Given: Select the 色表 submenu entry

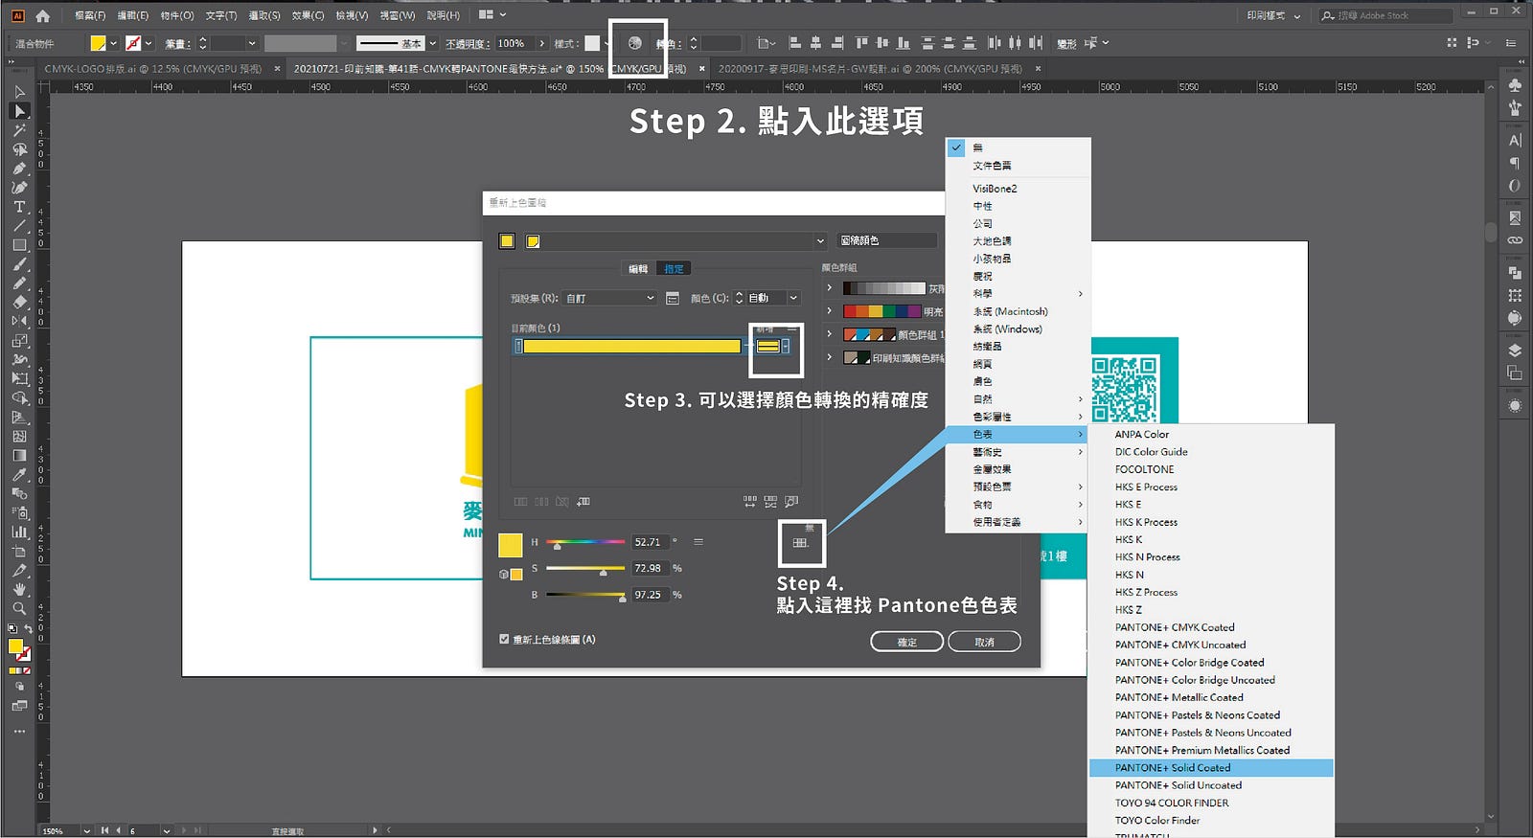Looking at the screenshot, I should tap(1018, 434).
